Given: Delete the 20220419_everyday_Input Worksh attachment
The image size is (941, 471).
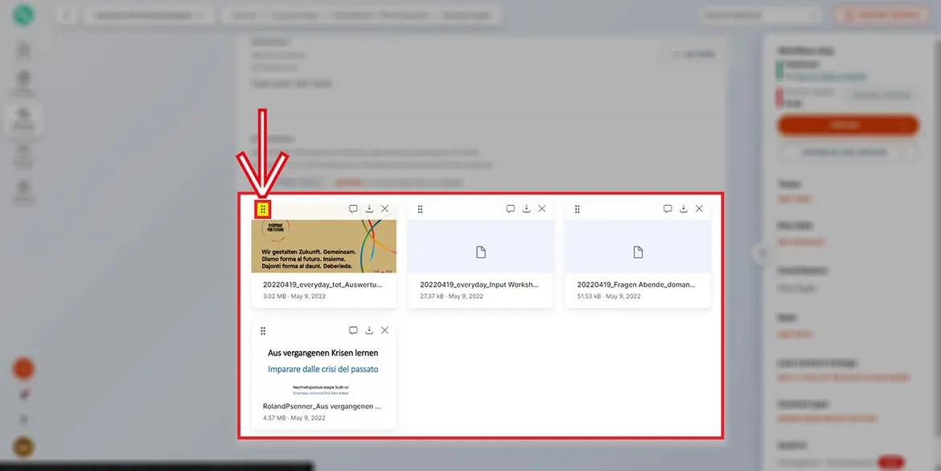Looking at the screenshot, I should 542,209.
